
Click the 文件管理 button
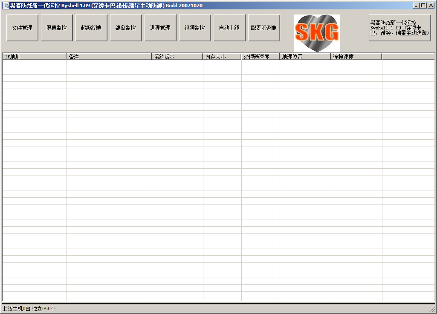[x=22, y=28]
